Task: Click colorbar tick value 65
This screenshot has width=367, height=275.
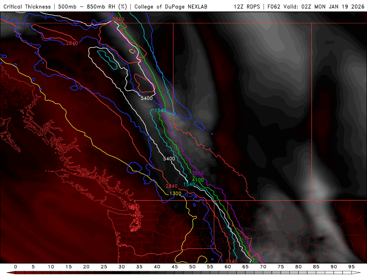Action: point(245,267)
